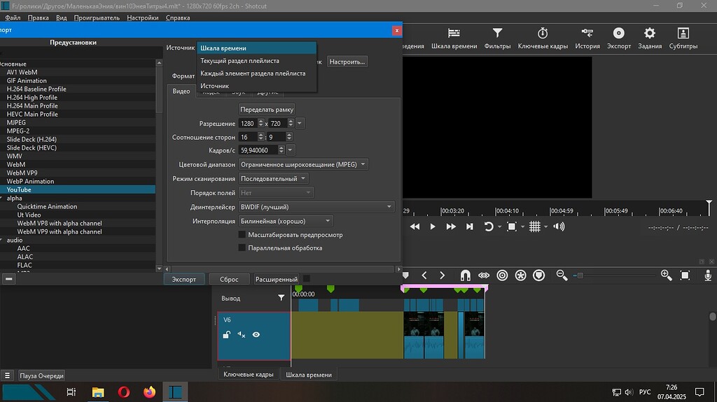Collapse the audio presets group
Screen dimensions: 717x402
tap(2, 240)
